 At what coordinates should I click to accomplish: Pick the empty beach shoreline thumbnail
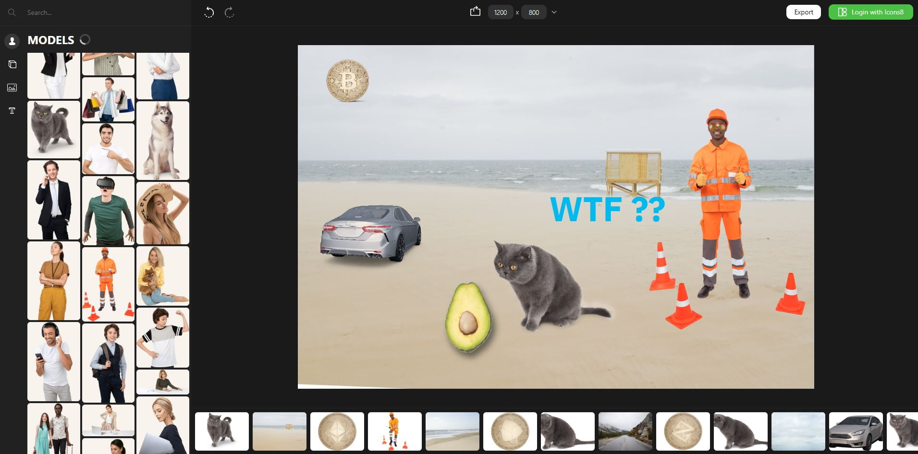[x=453, y=431]
